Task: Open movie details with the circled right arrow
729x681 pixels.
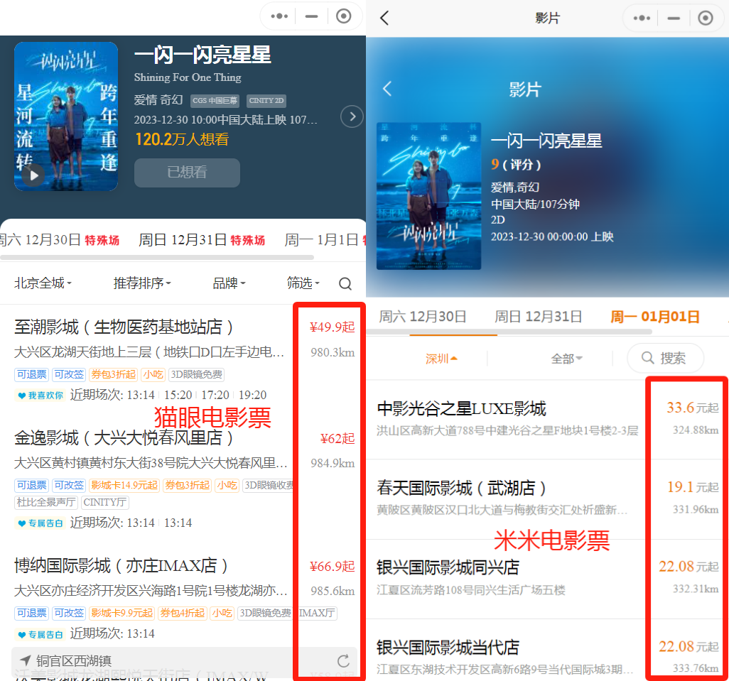Action: [352, 116]
